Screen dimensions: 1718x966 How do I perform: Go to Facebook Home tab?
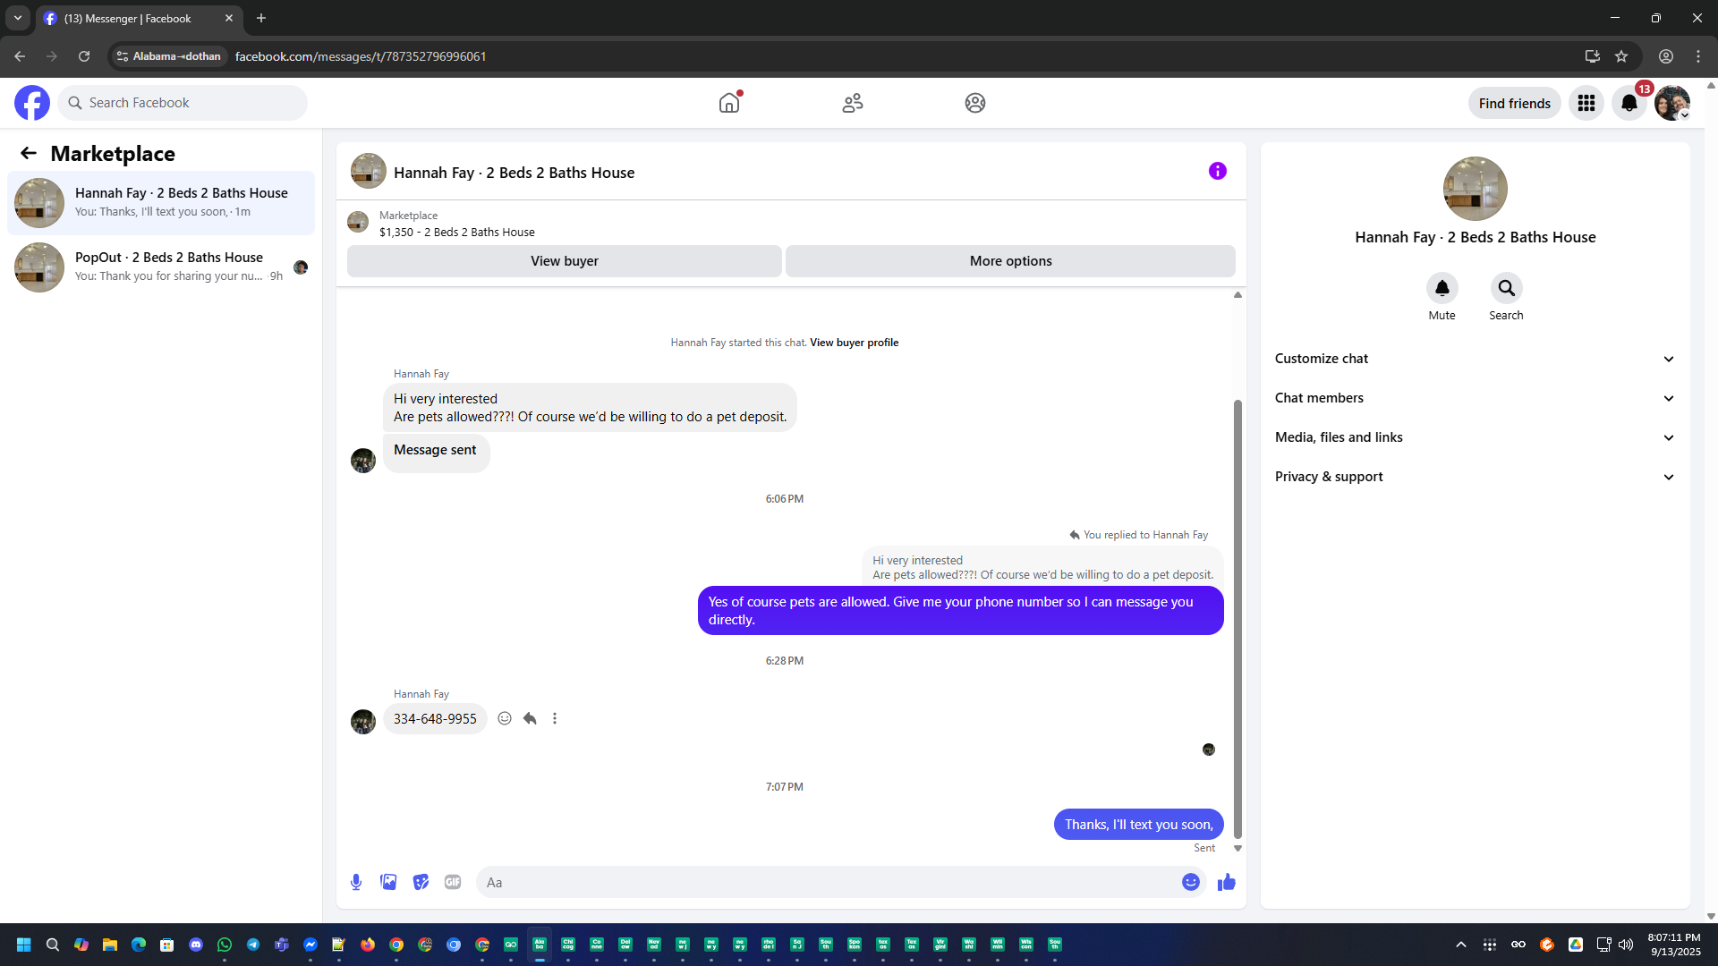click(729, 103)
